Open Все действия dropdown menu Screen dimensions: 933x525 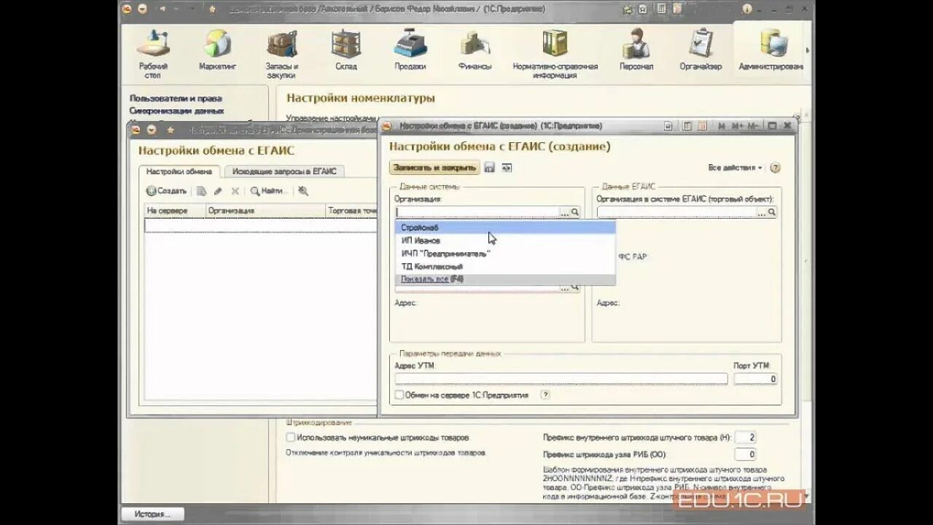[x=735, y=168]
